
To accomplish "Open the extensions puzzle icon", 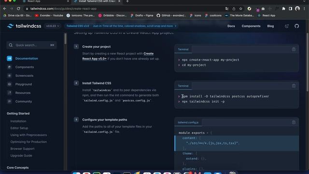I will click(x=283, y=9).
